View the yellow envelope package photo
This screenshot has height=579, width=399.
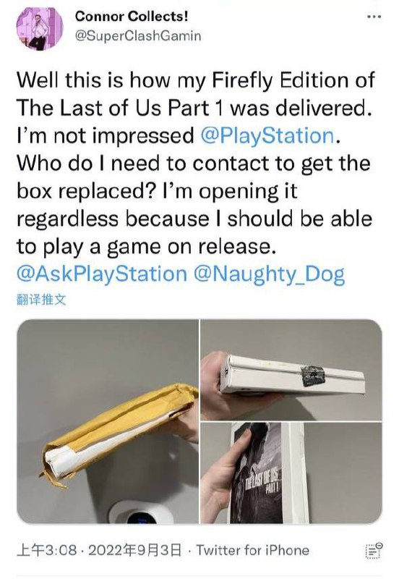108,421
